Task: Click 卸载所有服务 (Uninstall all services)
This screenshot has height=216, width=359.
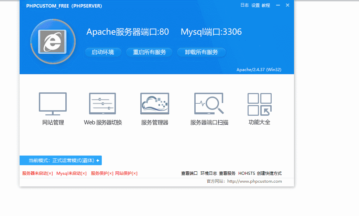Action: click(202, 52)
